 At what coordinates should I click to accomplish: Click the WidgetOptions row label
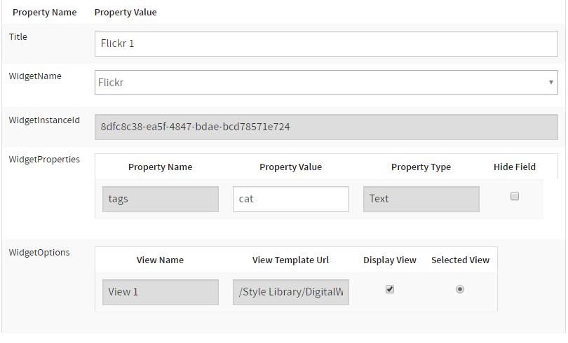click(39, 253)
